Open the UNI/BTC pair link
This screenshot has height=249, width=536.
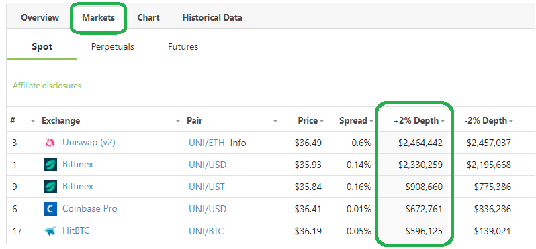(x=206, y=232)
